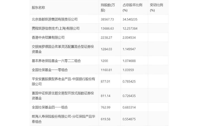Select 基本养老保险基金一六零二二组合 name
The image size is (198, 126).
point(56,61)
